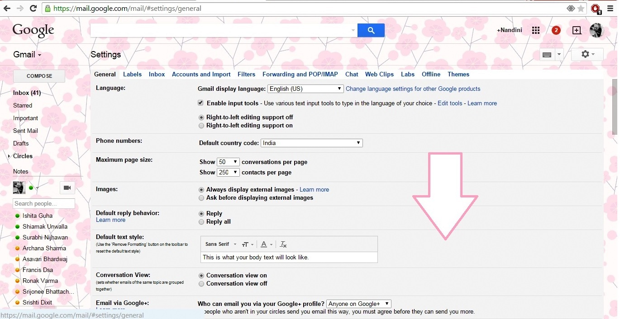Open the Labs settings tab
This screenshot has height=319, width=620.
[x=407, y=74]
